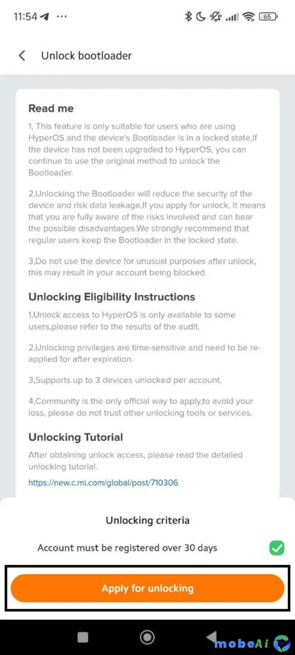Tap the Apply for unlocking button
This screenshot has width=295, height=655.
click(x=147, y=588)
